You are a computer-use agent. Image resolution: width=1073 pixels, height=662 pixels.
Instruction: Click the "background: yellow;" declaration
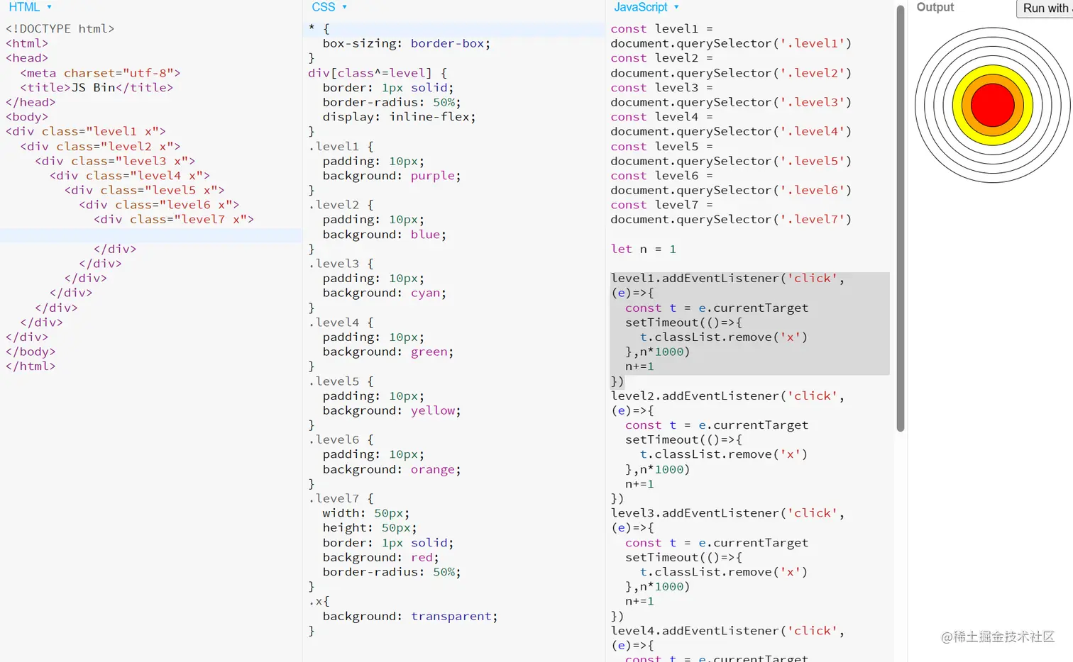[x=392, y=410]
